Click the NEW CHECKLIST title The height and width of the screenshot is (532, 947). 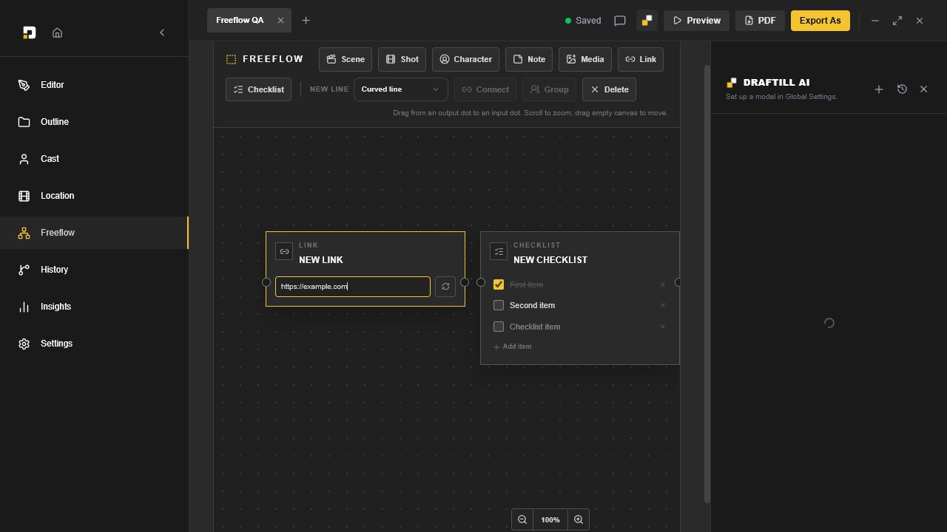pyautogui.click(x=550, y=260)
